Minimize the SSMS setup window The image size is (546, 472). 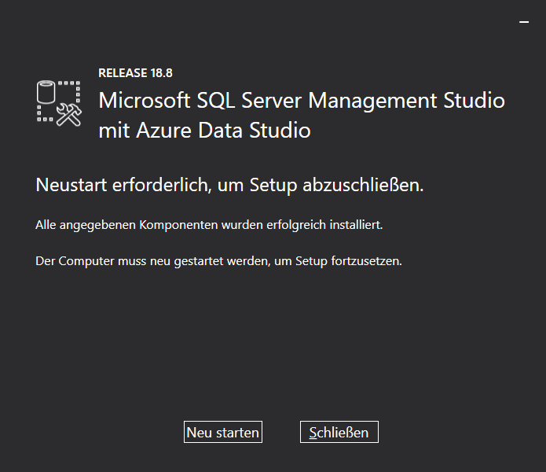[x=524, y=23]
